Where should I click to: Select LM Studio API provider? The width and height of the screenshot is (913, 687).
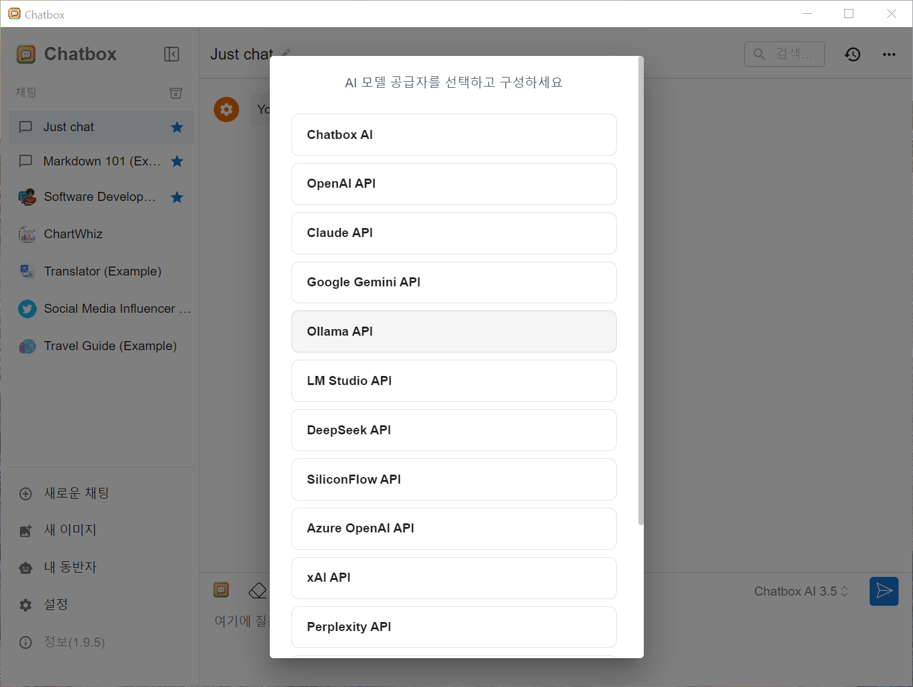pyautogui.click(x=454, y=381)
